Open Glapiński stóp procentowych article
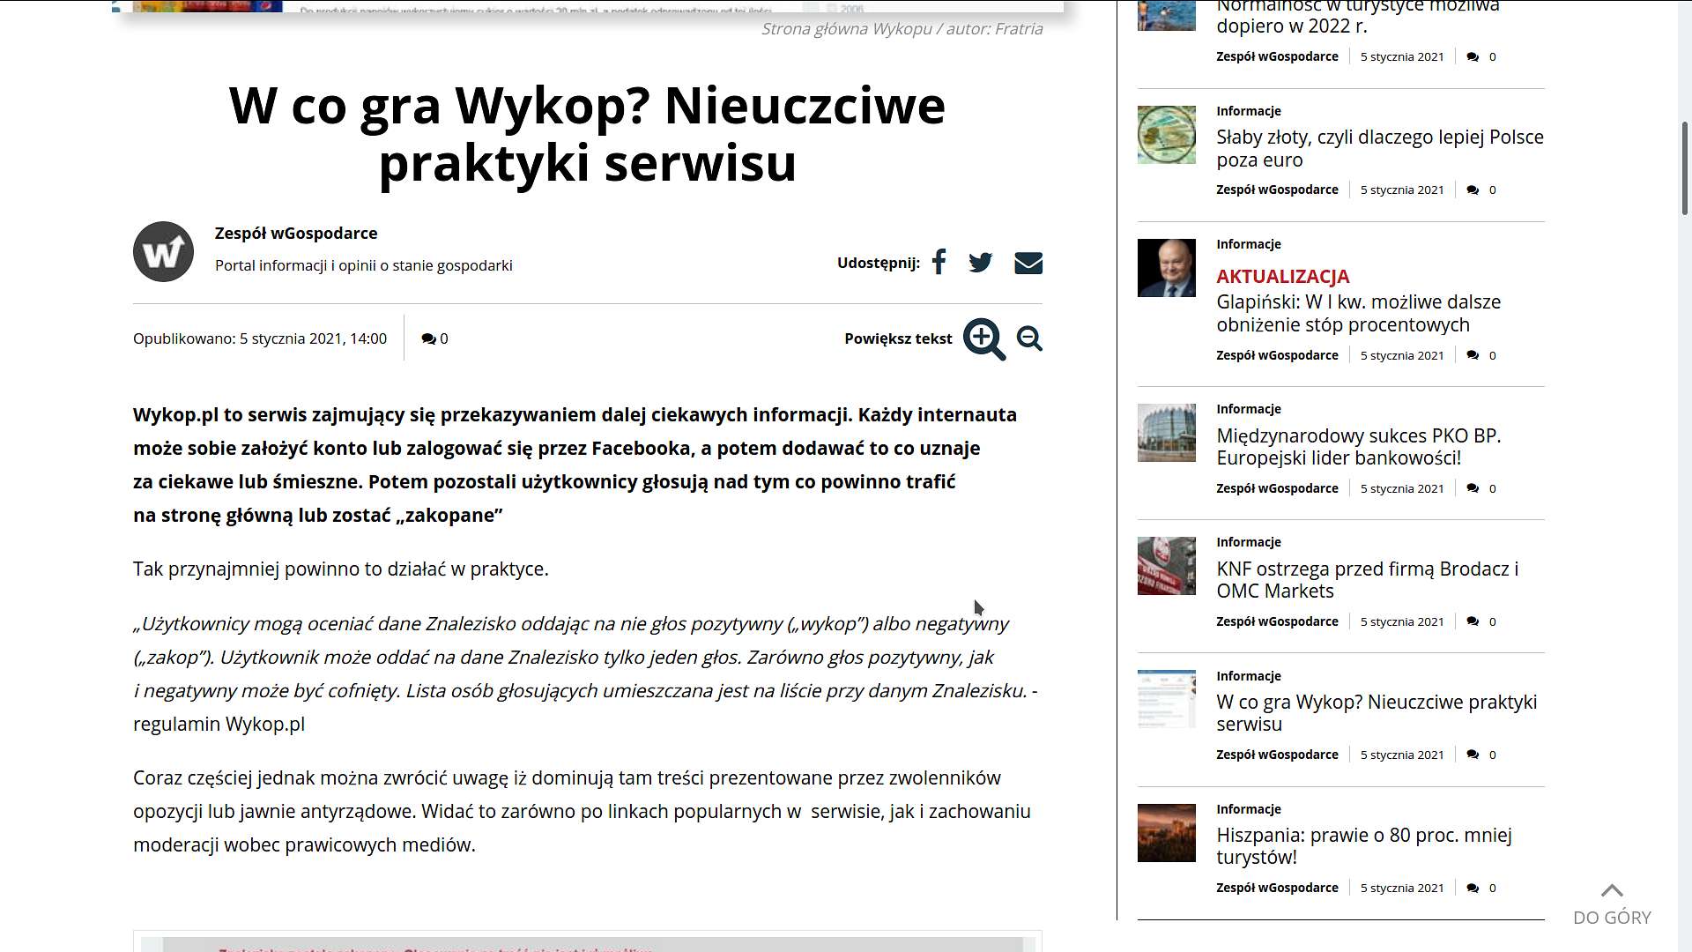This screenshot has height=952, width=1692. click(x=1358, y=313)
